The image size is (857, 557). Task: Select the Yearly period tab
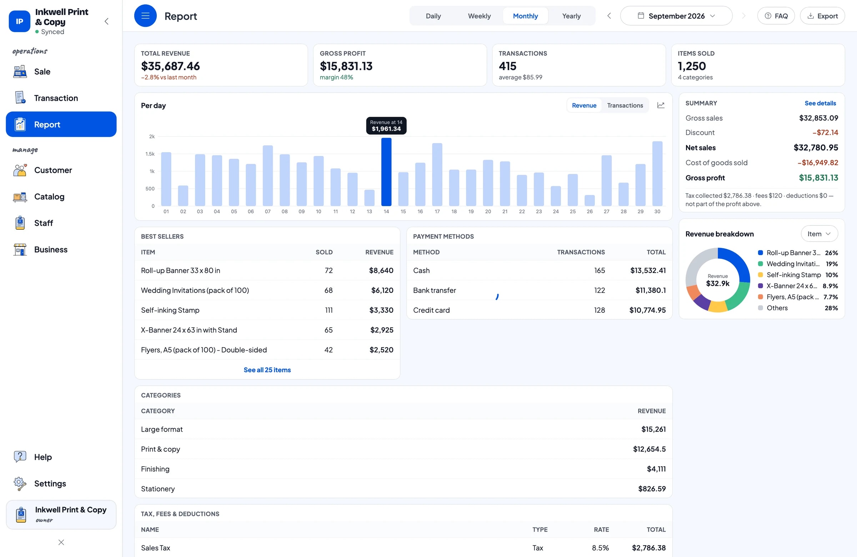tap(571, 16)
